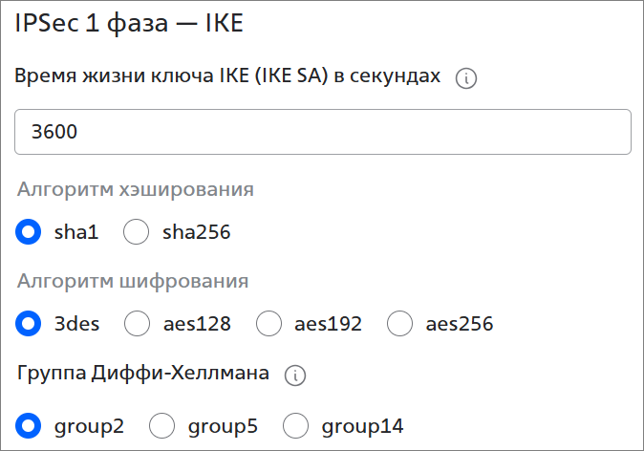Image resolution: width=644 pixels, height=451 pixels.
Task: Click the 'Время жизни ключа IKE' field label
Action: [x=228, y=78]
